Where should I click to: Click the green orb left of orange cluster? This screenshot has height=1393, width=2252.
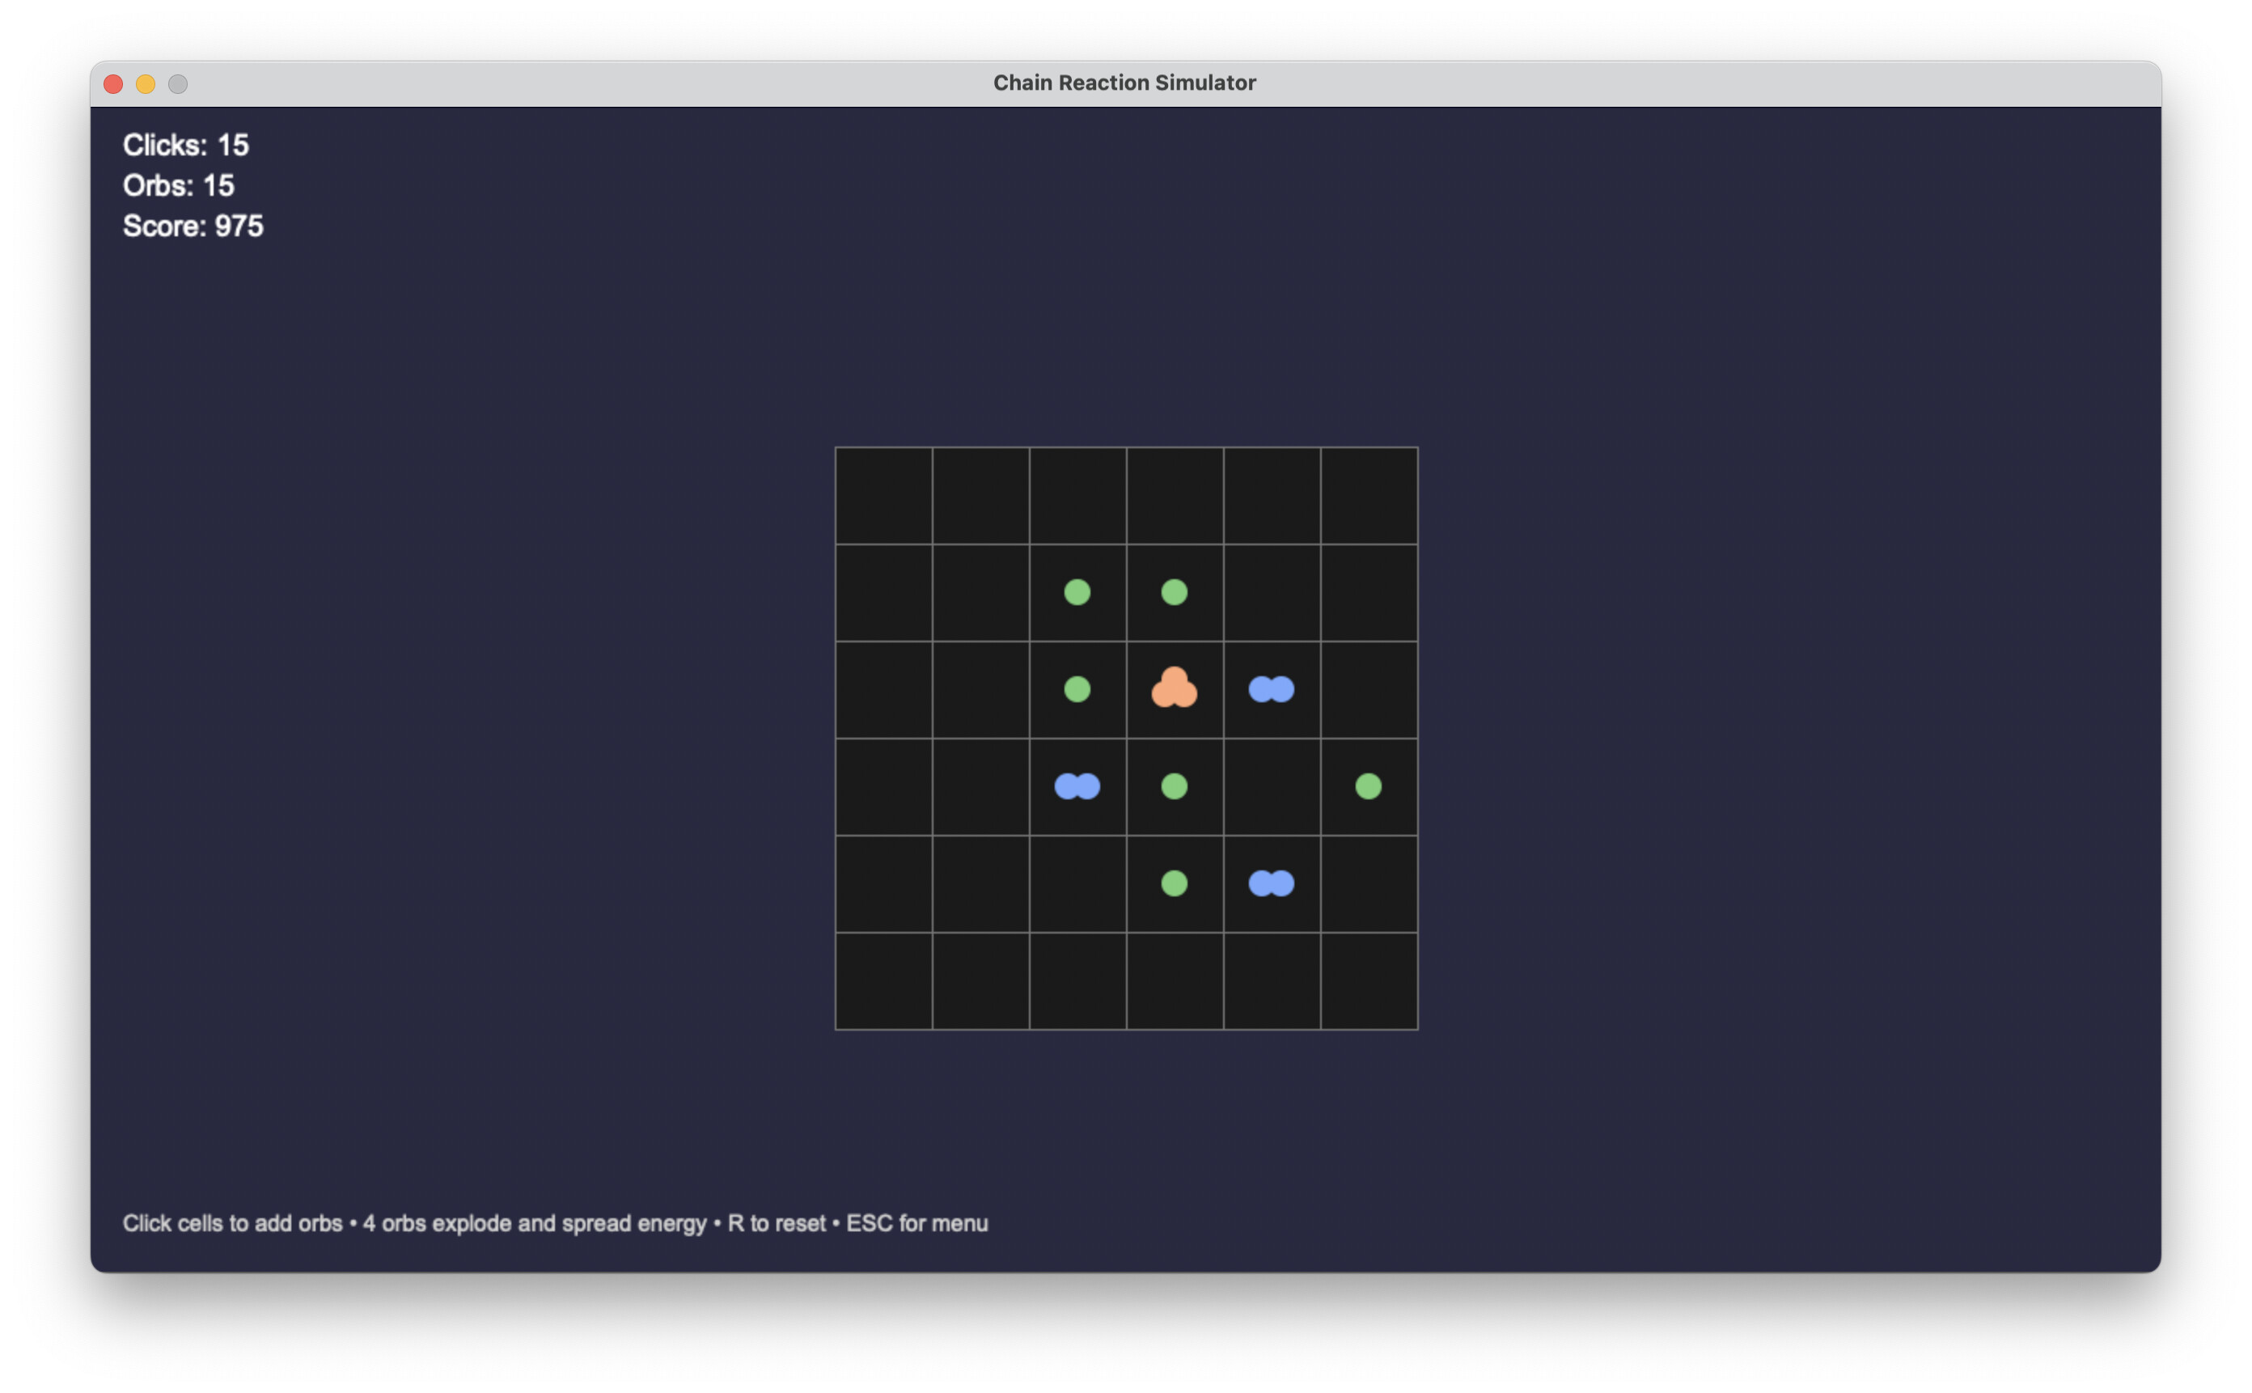[1077, 688]
